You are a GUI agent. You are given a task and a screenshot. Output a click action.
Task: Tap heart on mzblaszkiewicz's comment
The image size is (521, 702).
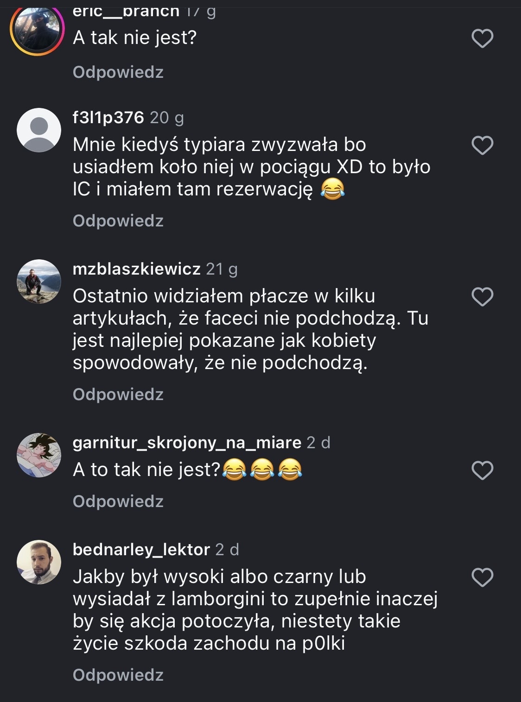[482, 297]
